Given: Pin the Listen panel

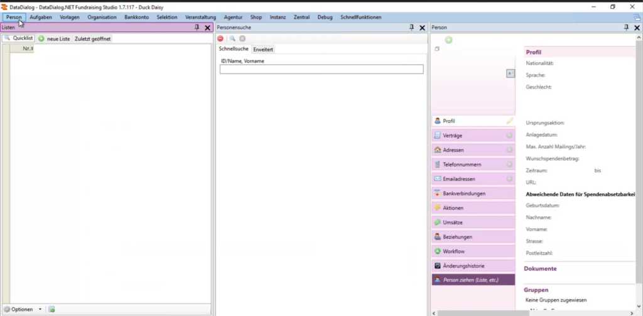Looking at the screenshot, I should pyautogui.click(x=197, y=28).
